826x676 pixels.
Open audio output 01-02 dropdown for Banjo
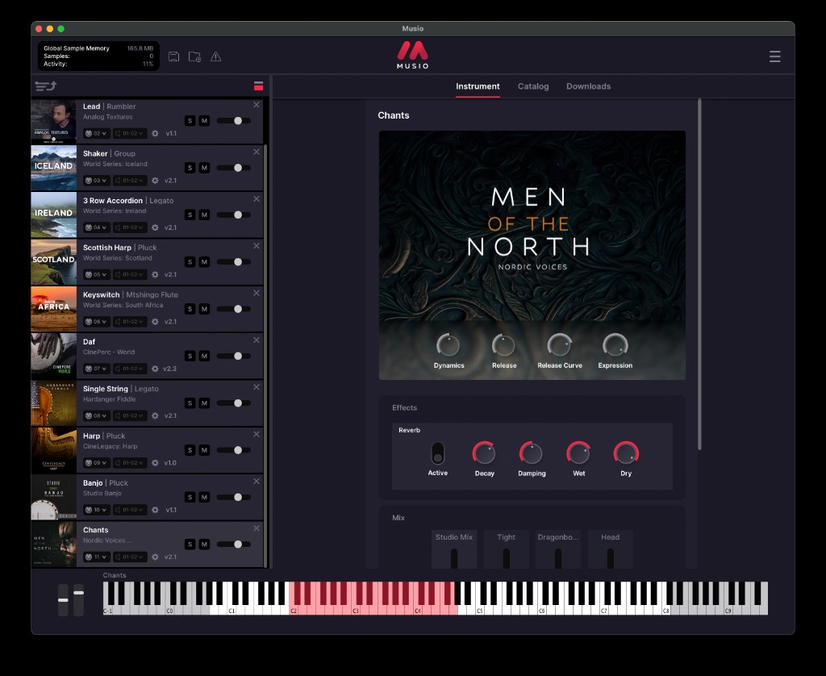coord(130,510)
